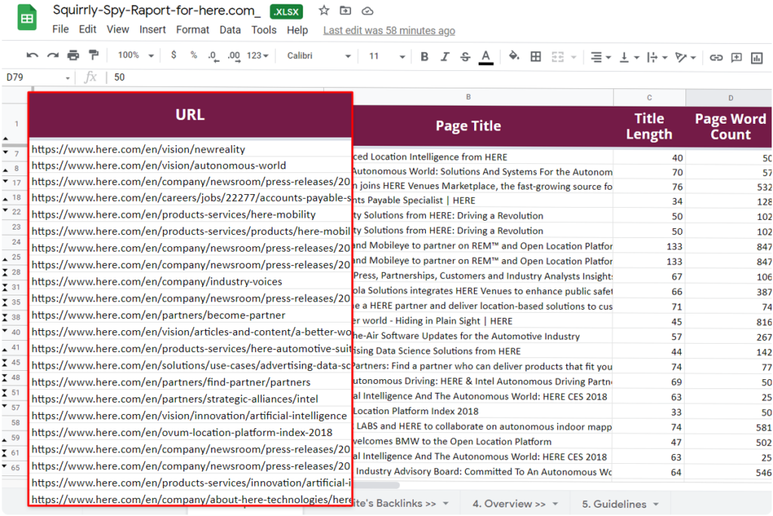
Task: Open the Tools menu
Action: tap(263, 29)
